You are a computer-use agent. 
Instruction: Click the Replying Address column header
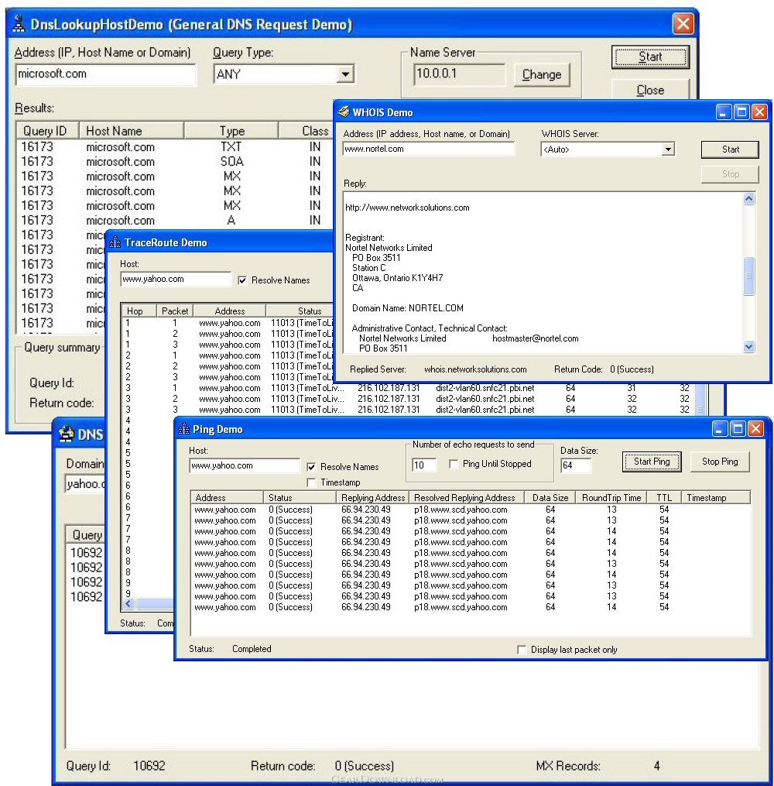(x=373, y=498)
